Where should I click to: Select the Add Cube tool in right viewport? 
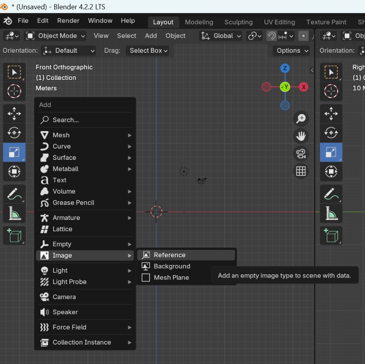pos(331,235)
